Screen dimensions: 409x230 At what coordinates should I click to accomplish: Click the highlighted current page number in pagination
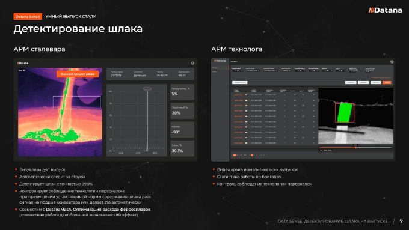coord(251,155)
